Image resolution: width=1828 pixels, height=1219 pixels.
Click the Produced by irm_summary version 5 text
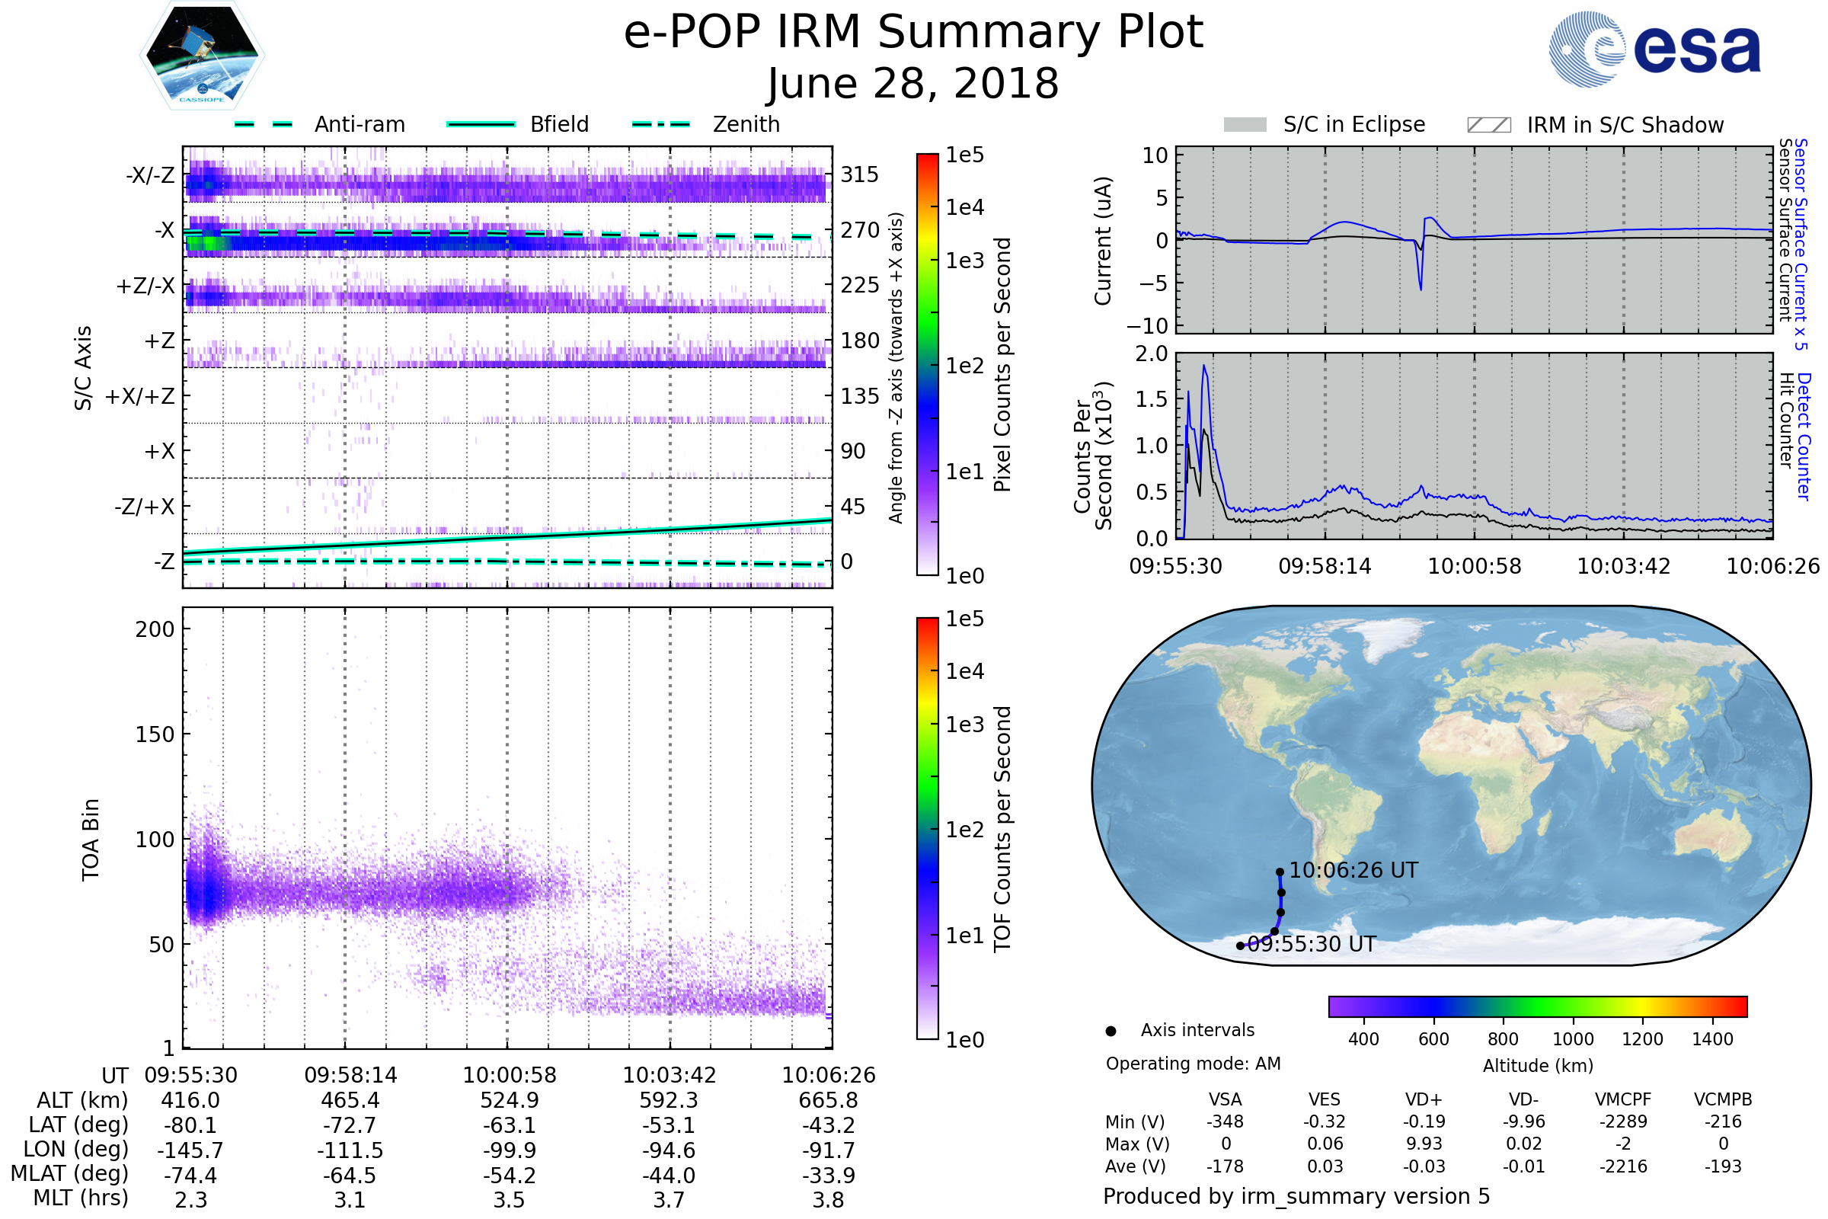pos(1296,1196)
